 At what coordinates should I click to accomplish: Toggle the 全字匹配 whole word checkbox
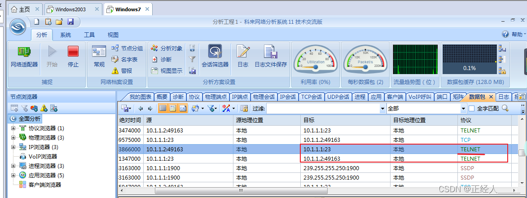471,109
